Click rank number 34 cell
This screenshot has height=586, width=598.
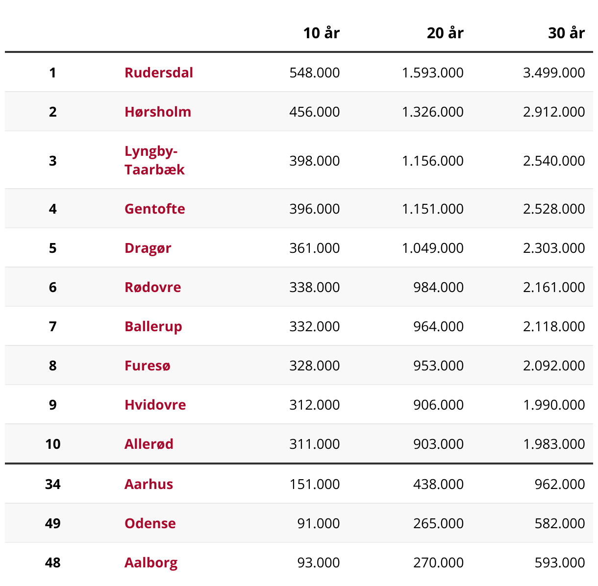click(x=53, y=484)
